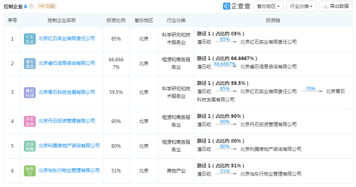Screen dimensions: 356x187
Task: Click the 导出数据 export button
Action: point(336,6)
